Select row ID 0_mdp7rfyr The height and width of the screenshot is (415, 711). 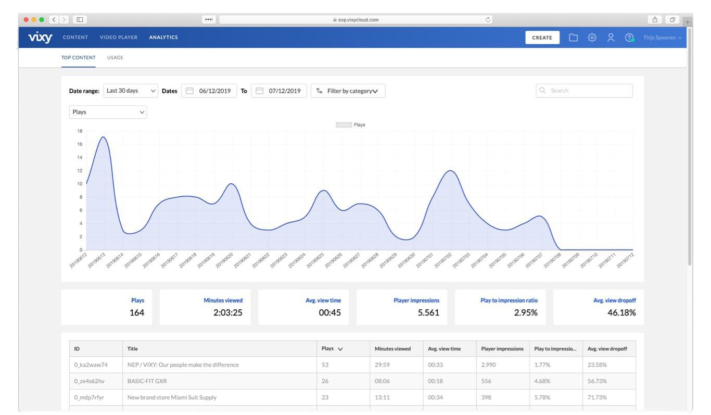tap(89, 397)
